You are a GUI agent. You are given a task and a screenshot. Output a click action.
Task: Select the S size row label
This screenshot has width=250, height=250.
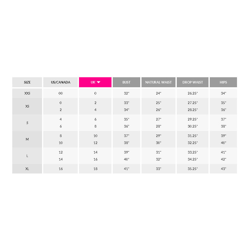click(27, 123)
